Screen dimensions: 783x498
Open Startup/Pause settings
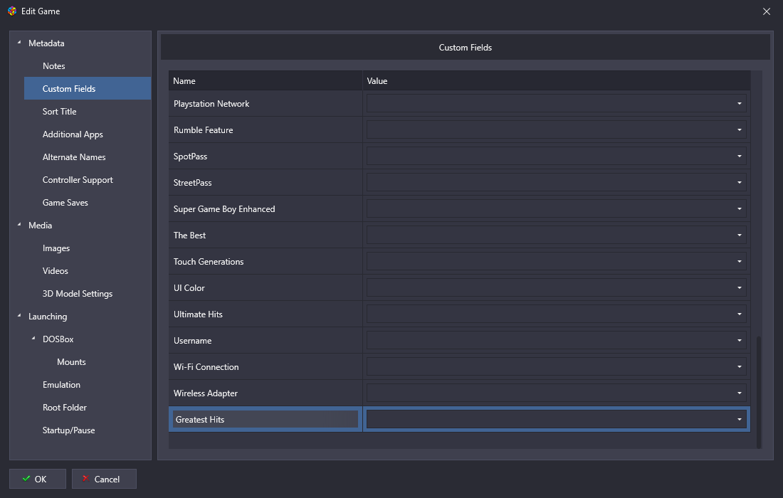click(x=68, y=430)
